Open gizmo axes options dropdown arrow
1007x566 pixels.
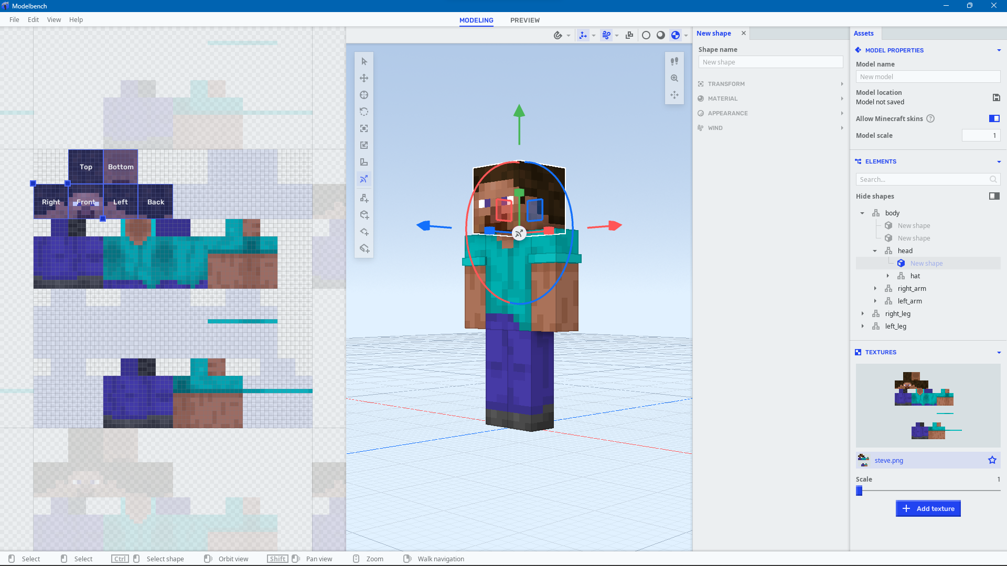pos(594,36)
